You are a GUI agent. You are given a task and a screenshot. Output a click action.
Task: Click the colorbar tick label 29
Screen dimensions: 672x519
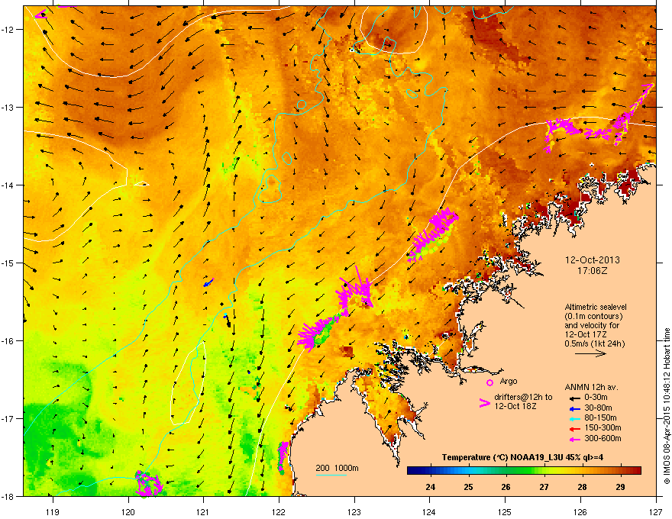tap(620, 487)
